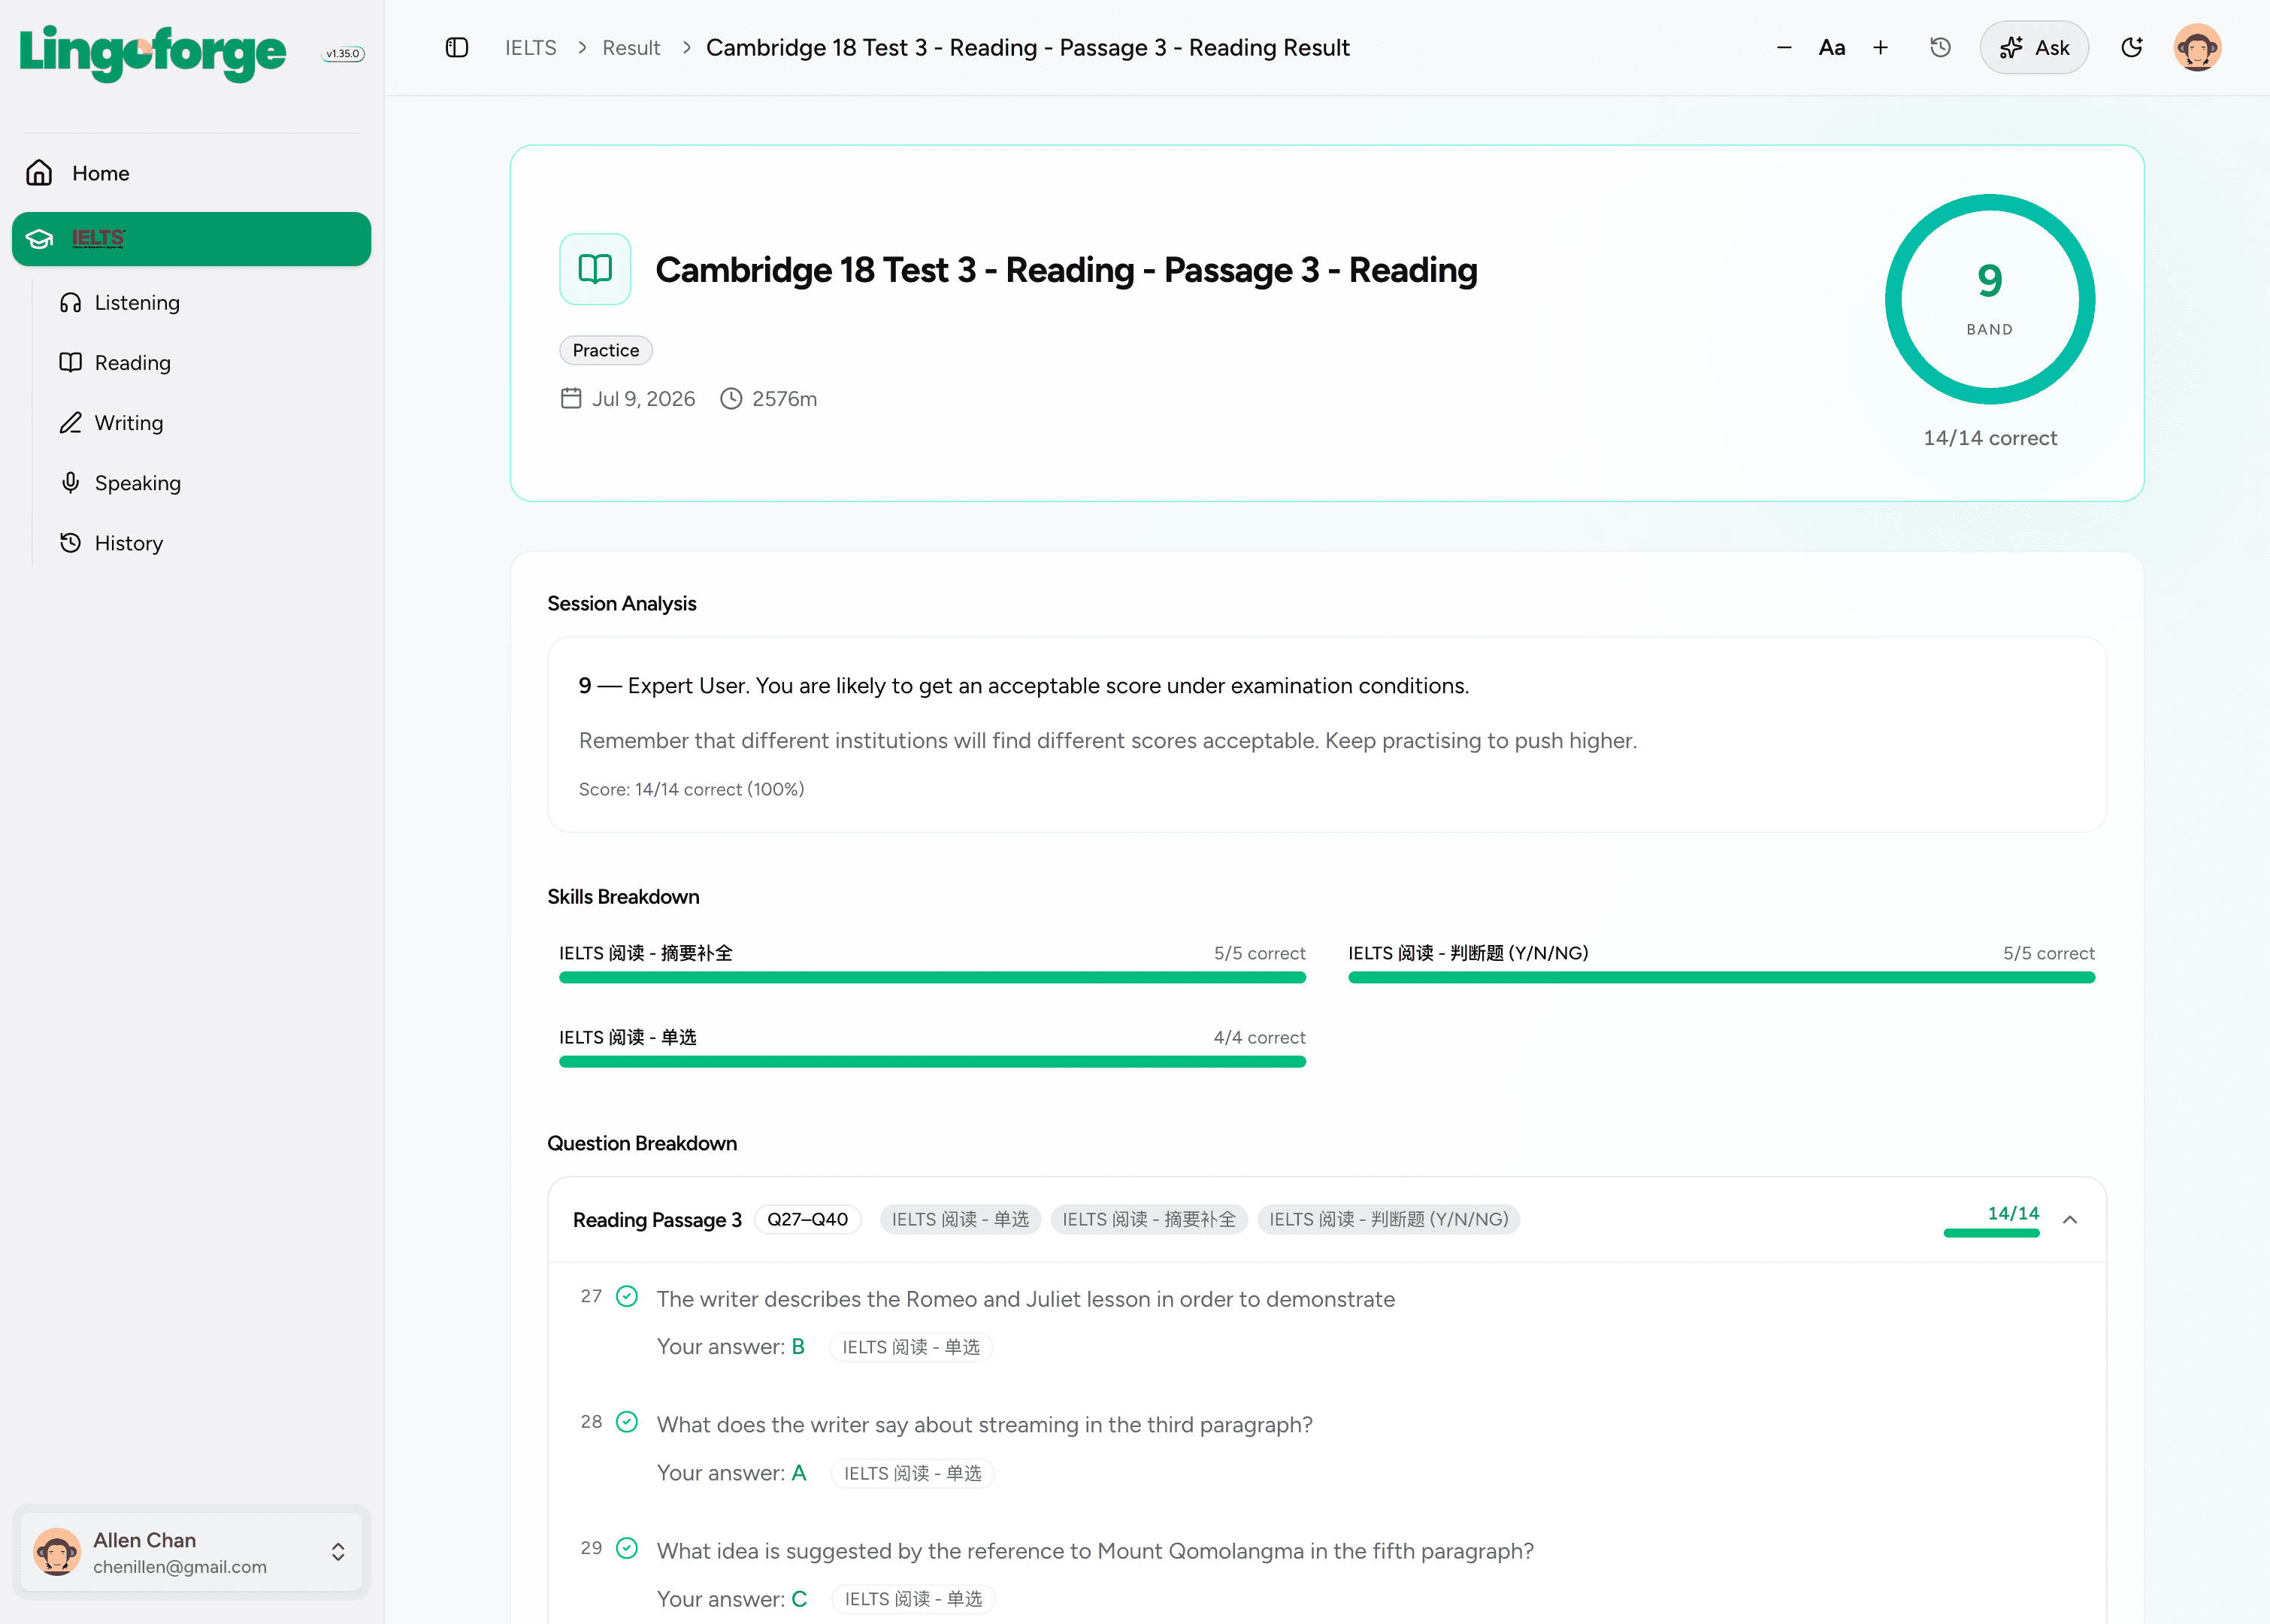Click the Home house icon
Image resolution: width=2270 pixels, height=1624 pixels.
[x=39, y=173]
